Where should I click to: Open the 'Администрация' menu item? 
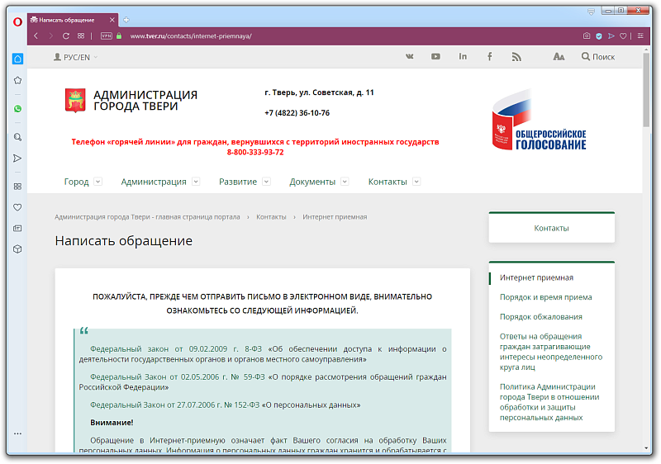coord(154,182)
